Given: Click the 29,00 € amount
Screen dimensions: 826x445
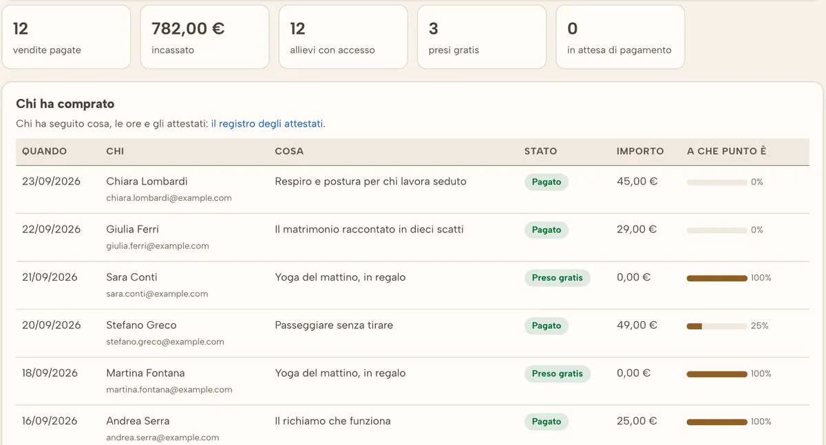Looking at the screenshot, I should click(x=637, y=230).
